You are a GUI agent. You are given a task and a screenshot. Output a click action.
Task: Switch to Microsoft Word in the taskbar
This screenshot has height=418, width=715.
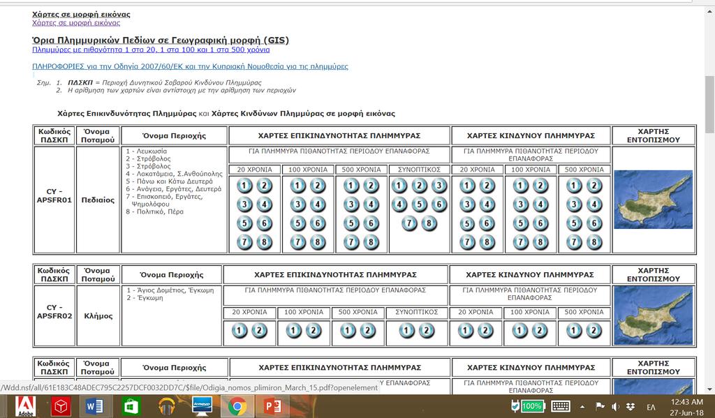point(95,406)
